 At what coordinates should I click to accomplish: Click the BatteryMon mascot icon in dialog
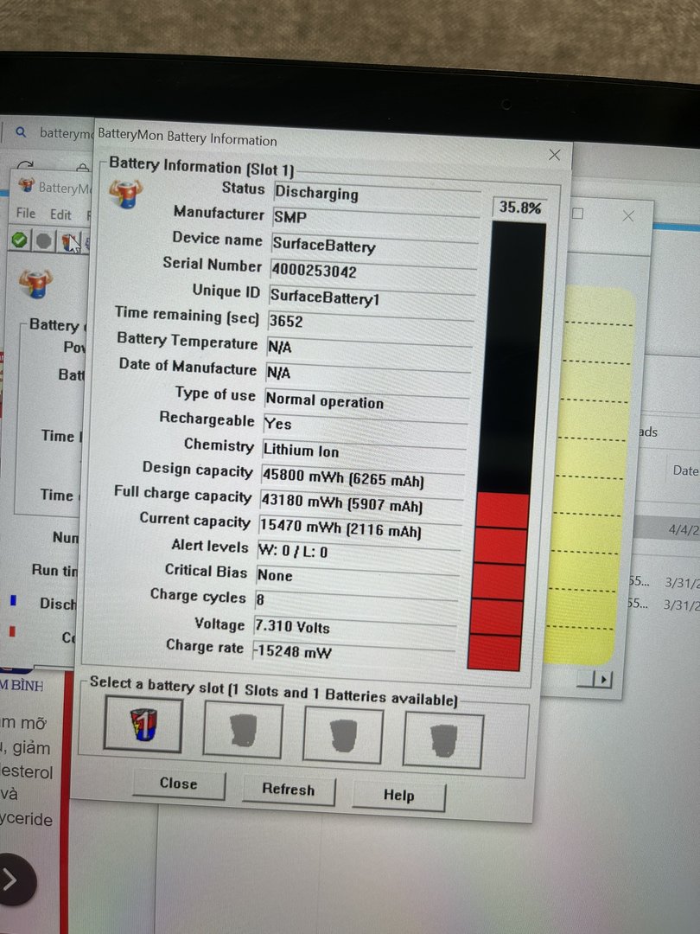pyautogui.click(x=126, y=193)
